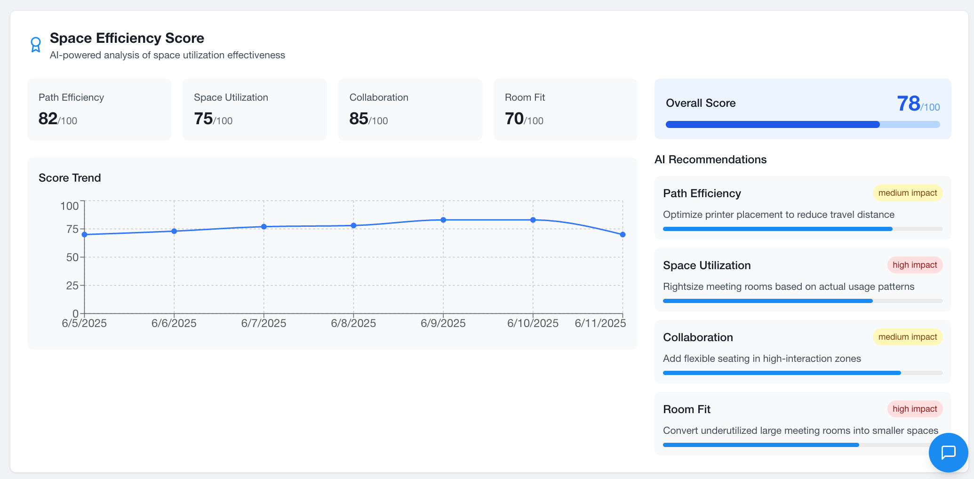Select the Space Utilization score card

click(255, 110)
